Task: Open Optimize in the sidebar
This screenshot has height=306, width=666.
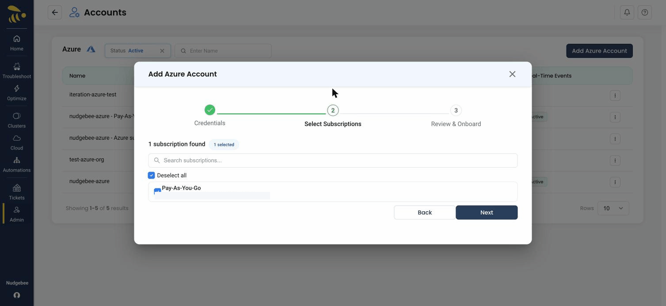Action: (17, 93)
